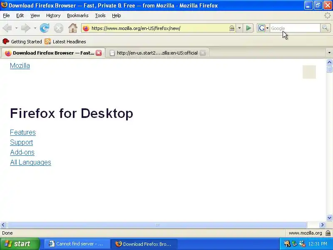333x250 pixels.
Task: Go to the Home page icon
Action: (x=72, y=28)
